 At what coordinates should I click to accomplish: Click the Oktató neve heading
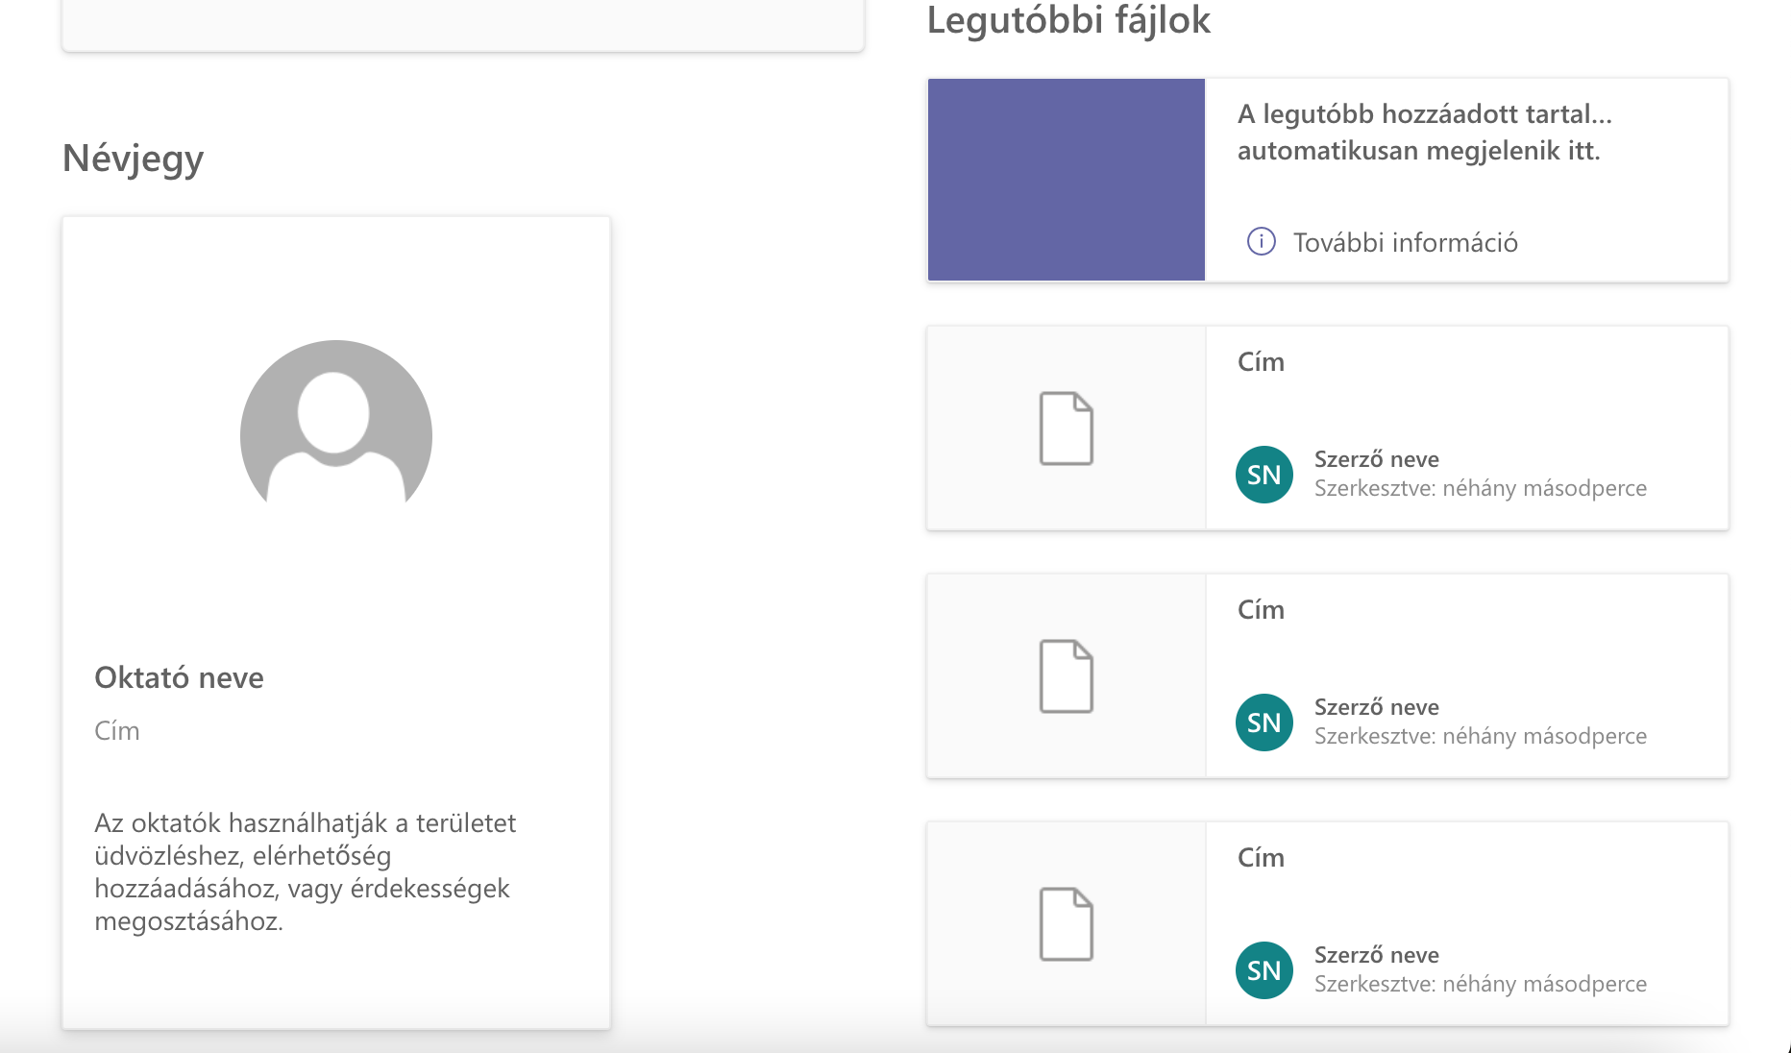(x=179, y=677)
